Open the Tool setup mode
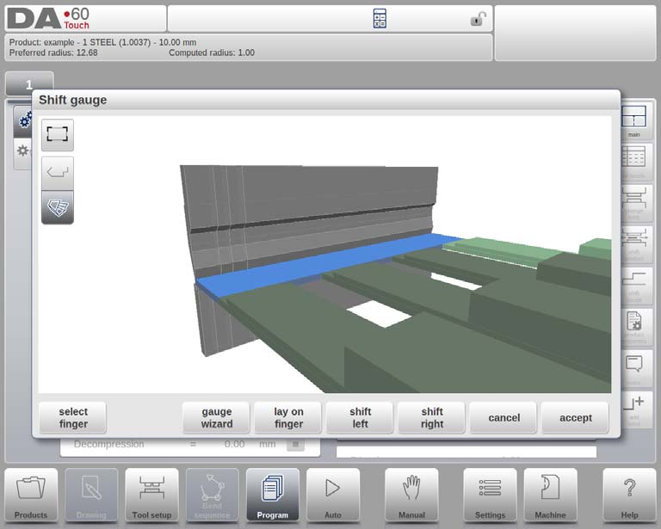 click(151, 495)
